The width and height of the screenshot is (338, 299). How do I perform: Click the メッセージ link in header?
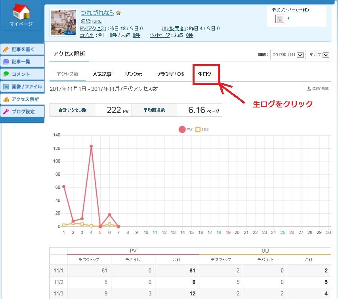click(x=160, y=35)
